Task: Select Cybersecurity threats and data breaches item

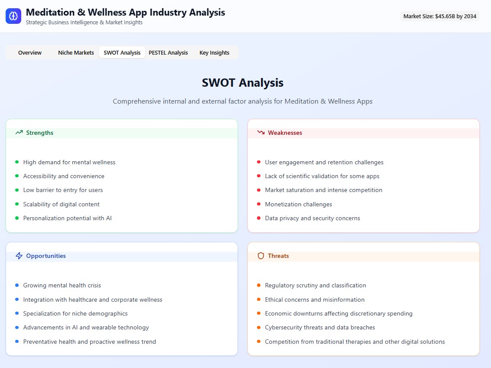Action: (320, 327)
